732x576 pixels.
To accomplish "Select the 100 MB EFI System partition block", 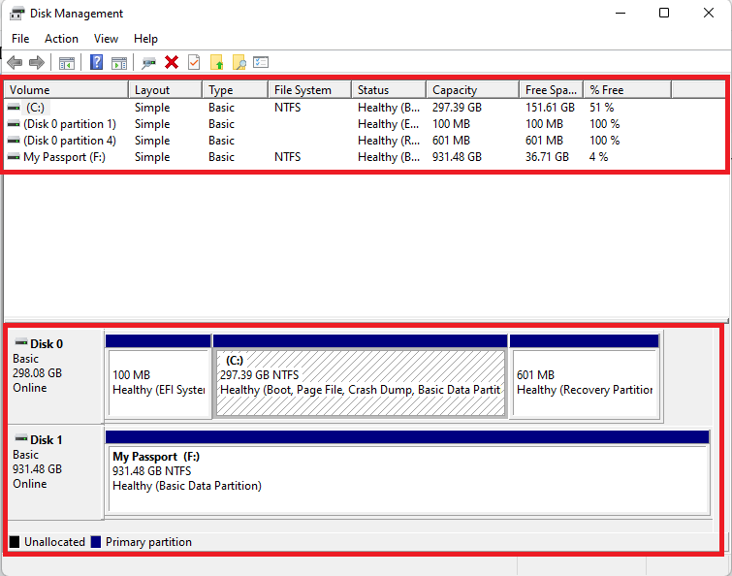I will [x=158, y=376].
